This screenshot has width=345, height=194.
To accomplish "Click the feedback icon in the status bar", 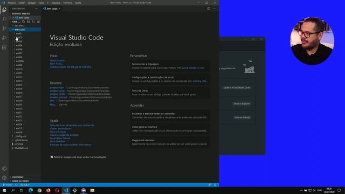I will [210, 185].
